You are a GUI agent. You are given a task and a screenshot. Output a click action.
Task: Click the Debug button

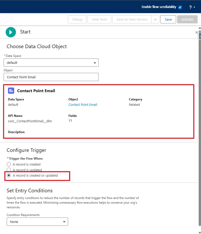77,19
